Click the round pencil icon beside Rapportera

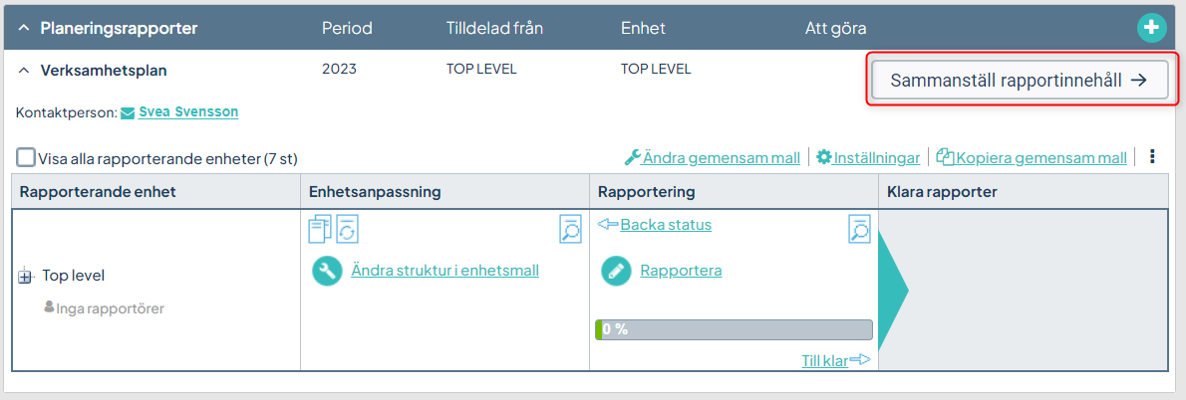coord(617,271)
